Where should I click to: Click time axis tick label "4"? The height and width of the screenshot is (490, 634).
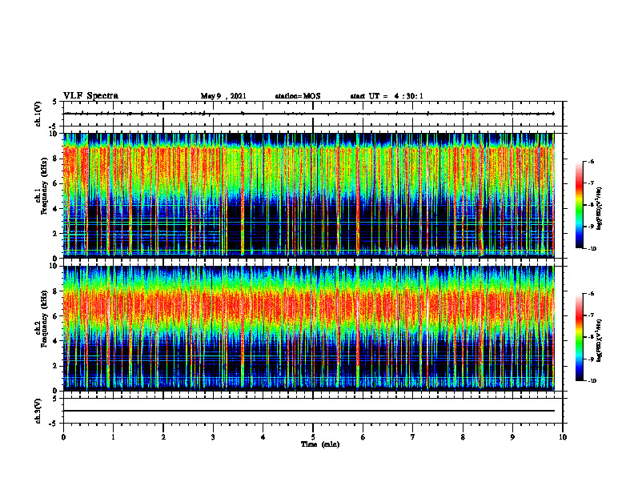[263, 437]
